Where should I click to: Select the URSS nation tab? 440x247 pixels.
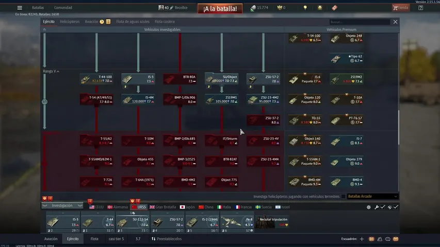coord(139,207)
